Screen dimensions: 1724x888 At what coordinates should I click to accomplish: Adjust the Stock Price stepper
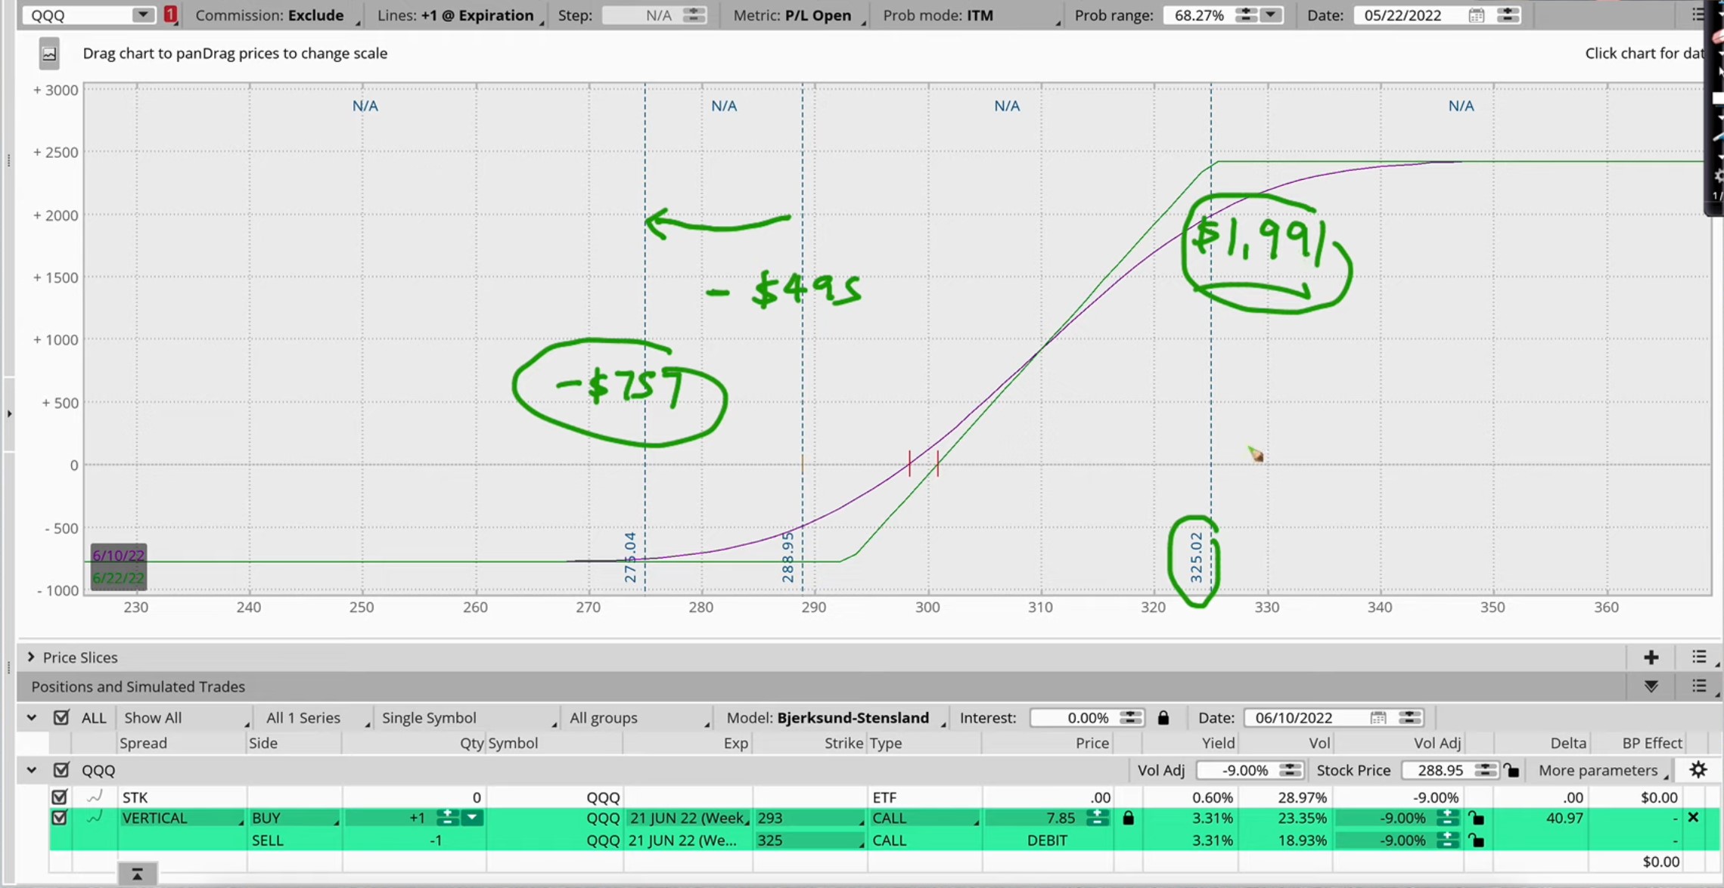pyautogui.click(x=1486, y=770)
